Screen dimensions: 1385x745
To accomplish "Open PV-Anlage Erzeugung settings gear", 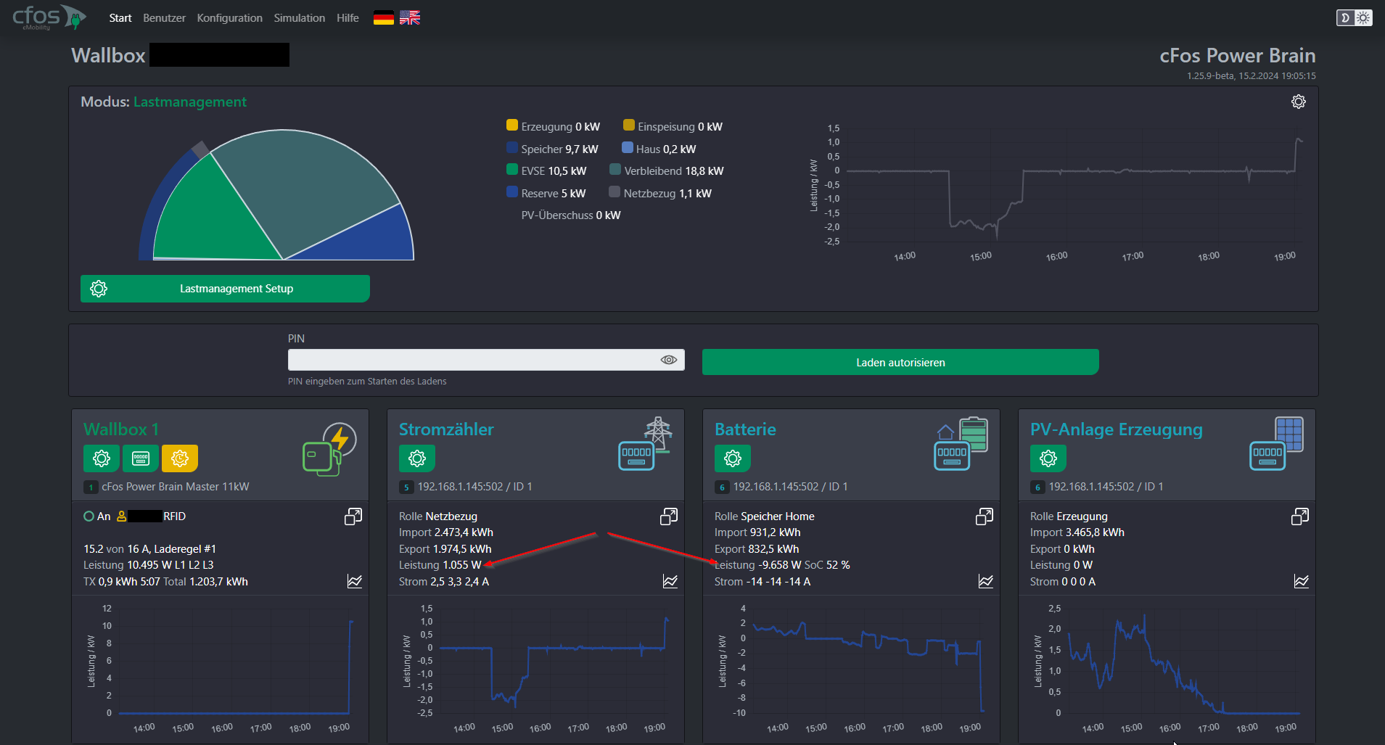I will 1048,458.
